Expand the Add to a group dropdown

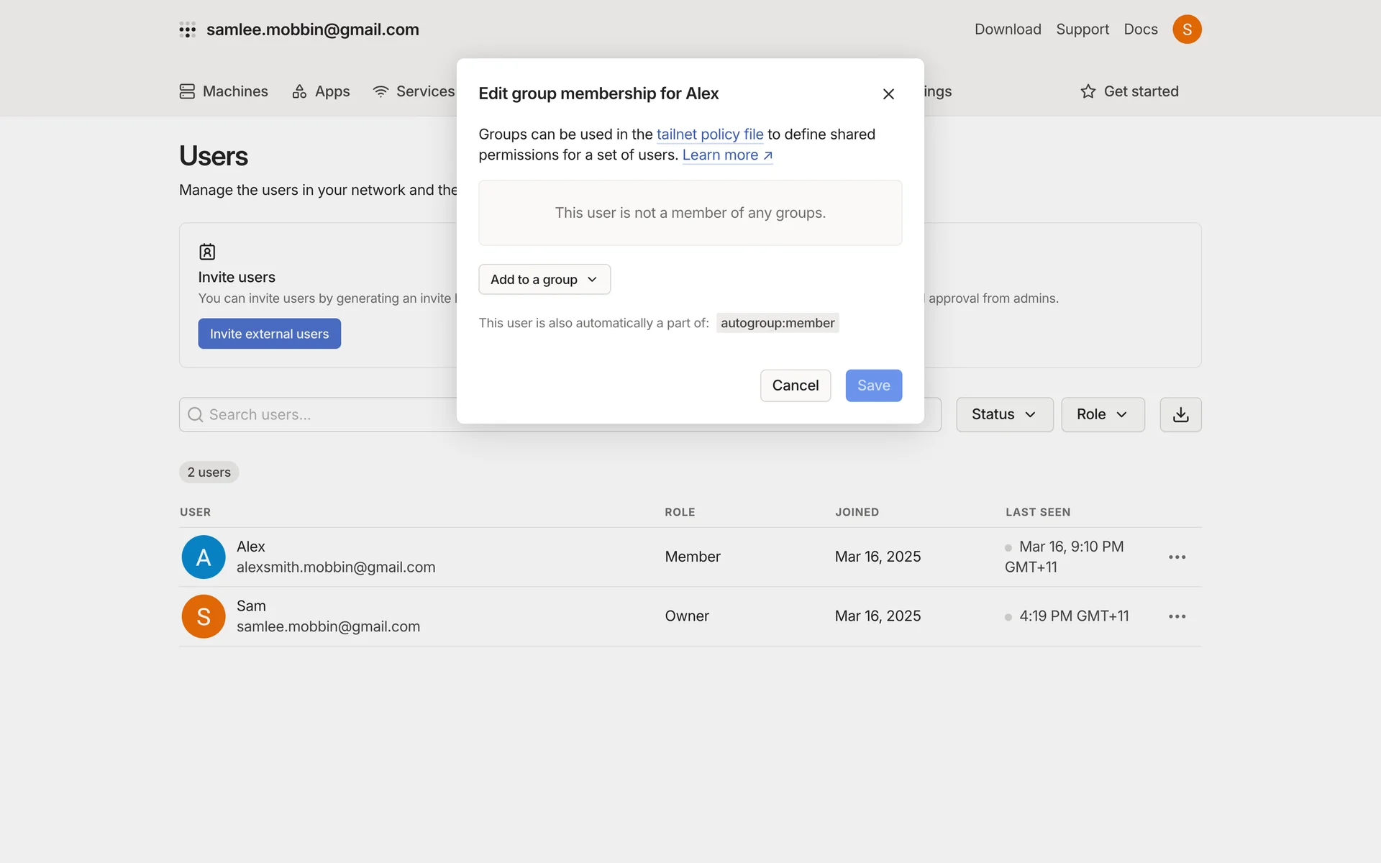click(x=544, y=280)
